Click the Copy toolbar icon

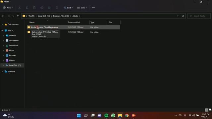point(27,8)
